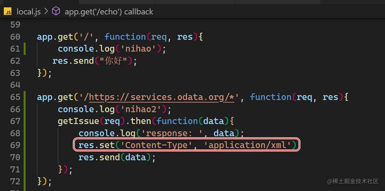Click line number 71
This screenshot has width=385, height=191.
click(15, 169)
